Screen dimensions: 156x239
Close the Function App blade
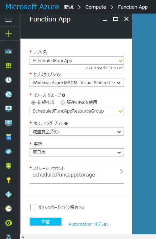(126, 19)
